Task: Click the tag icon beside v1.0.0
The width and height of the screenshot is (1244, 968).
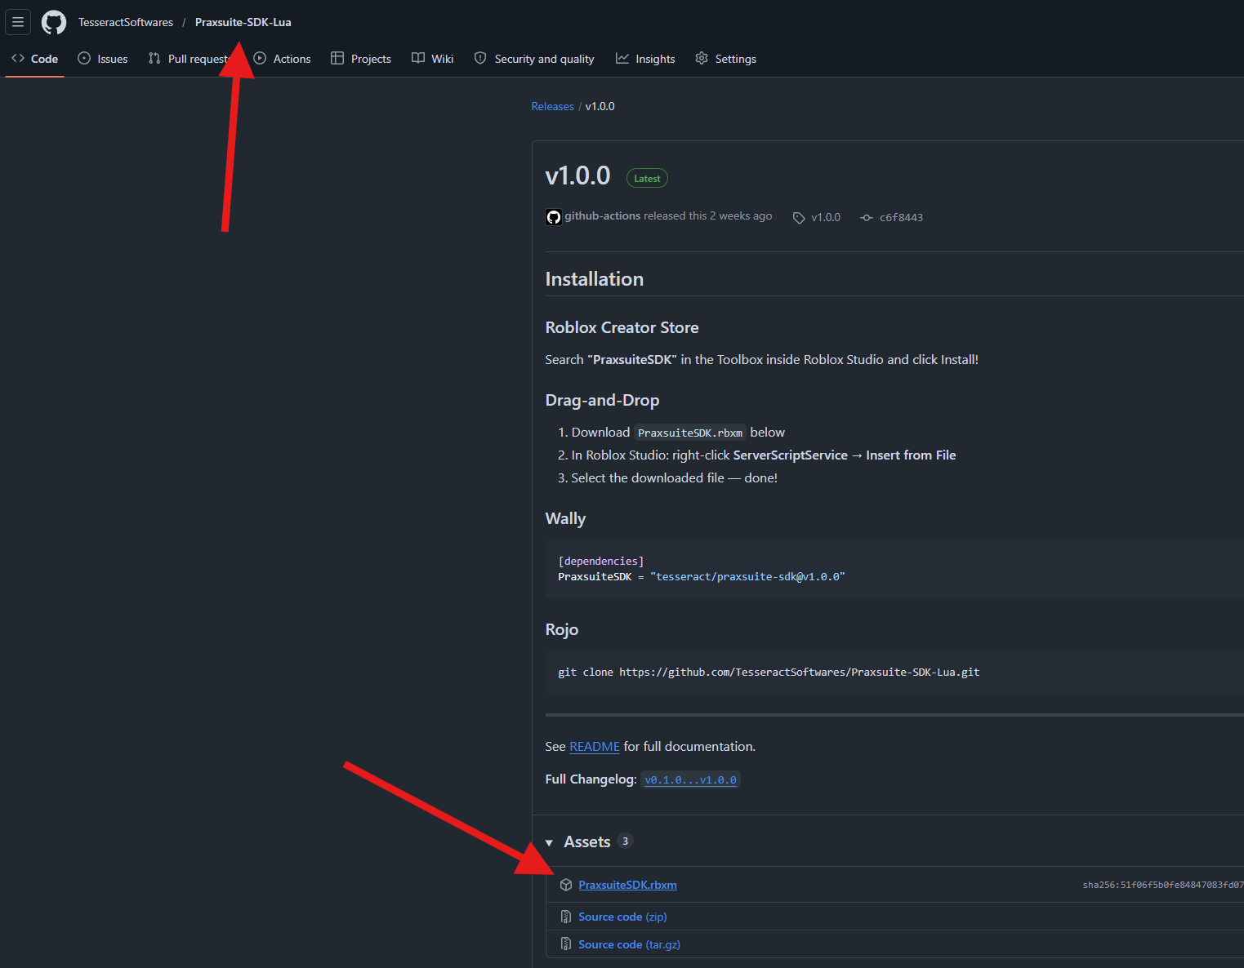Action: (799, 218)
